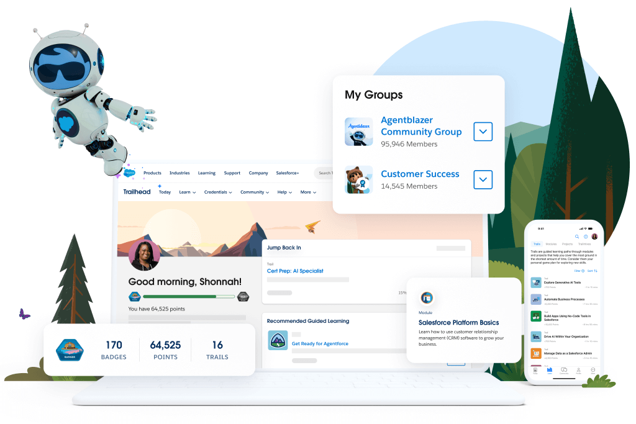Click the Ranger badge in stats card
Image resolution: width=636 pixels, height=424 pixels.
tap(70, 350)
